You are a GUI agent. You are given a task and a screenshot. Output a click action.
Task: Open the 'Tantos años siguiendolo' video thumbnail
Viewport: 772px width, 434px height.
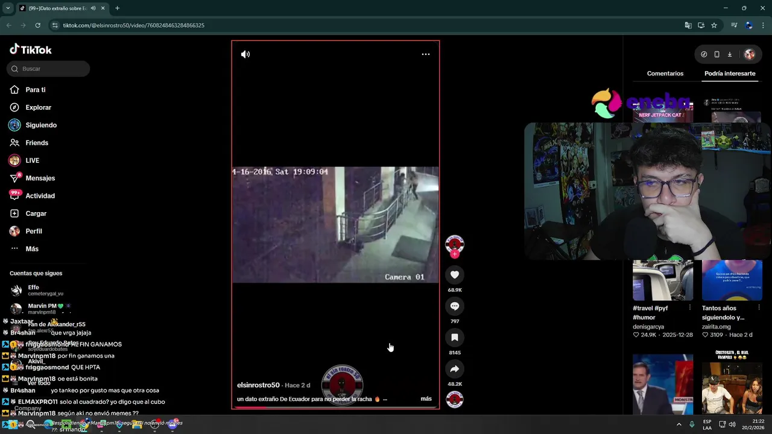pyautogui.click(x=732, y=280)
